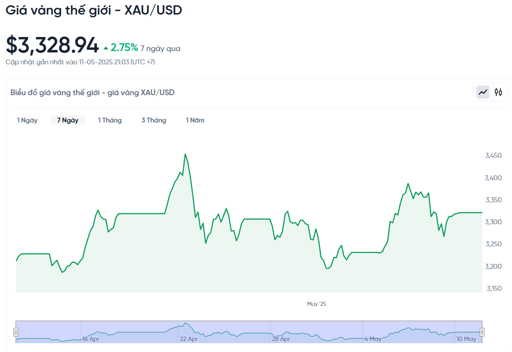Switch to line chart view icon
The height and width of the screenshot is (352, 512).
click(x=483, y=93)
